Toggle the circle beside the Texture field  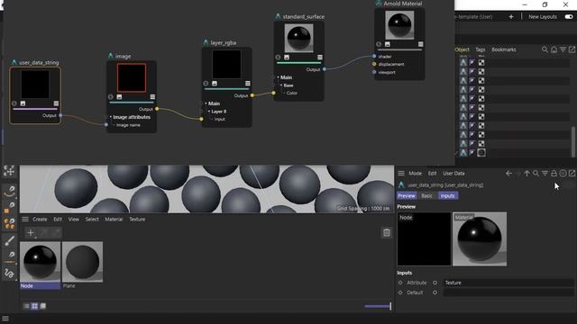435,283
